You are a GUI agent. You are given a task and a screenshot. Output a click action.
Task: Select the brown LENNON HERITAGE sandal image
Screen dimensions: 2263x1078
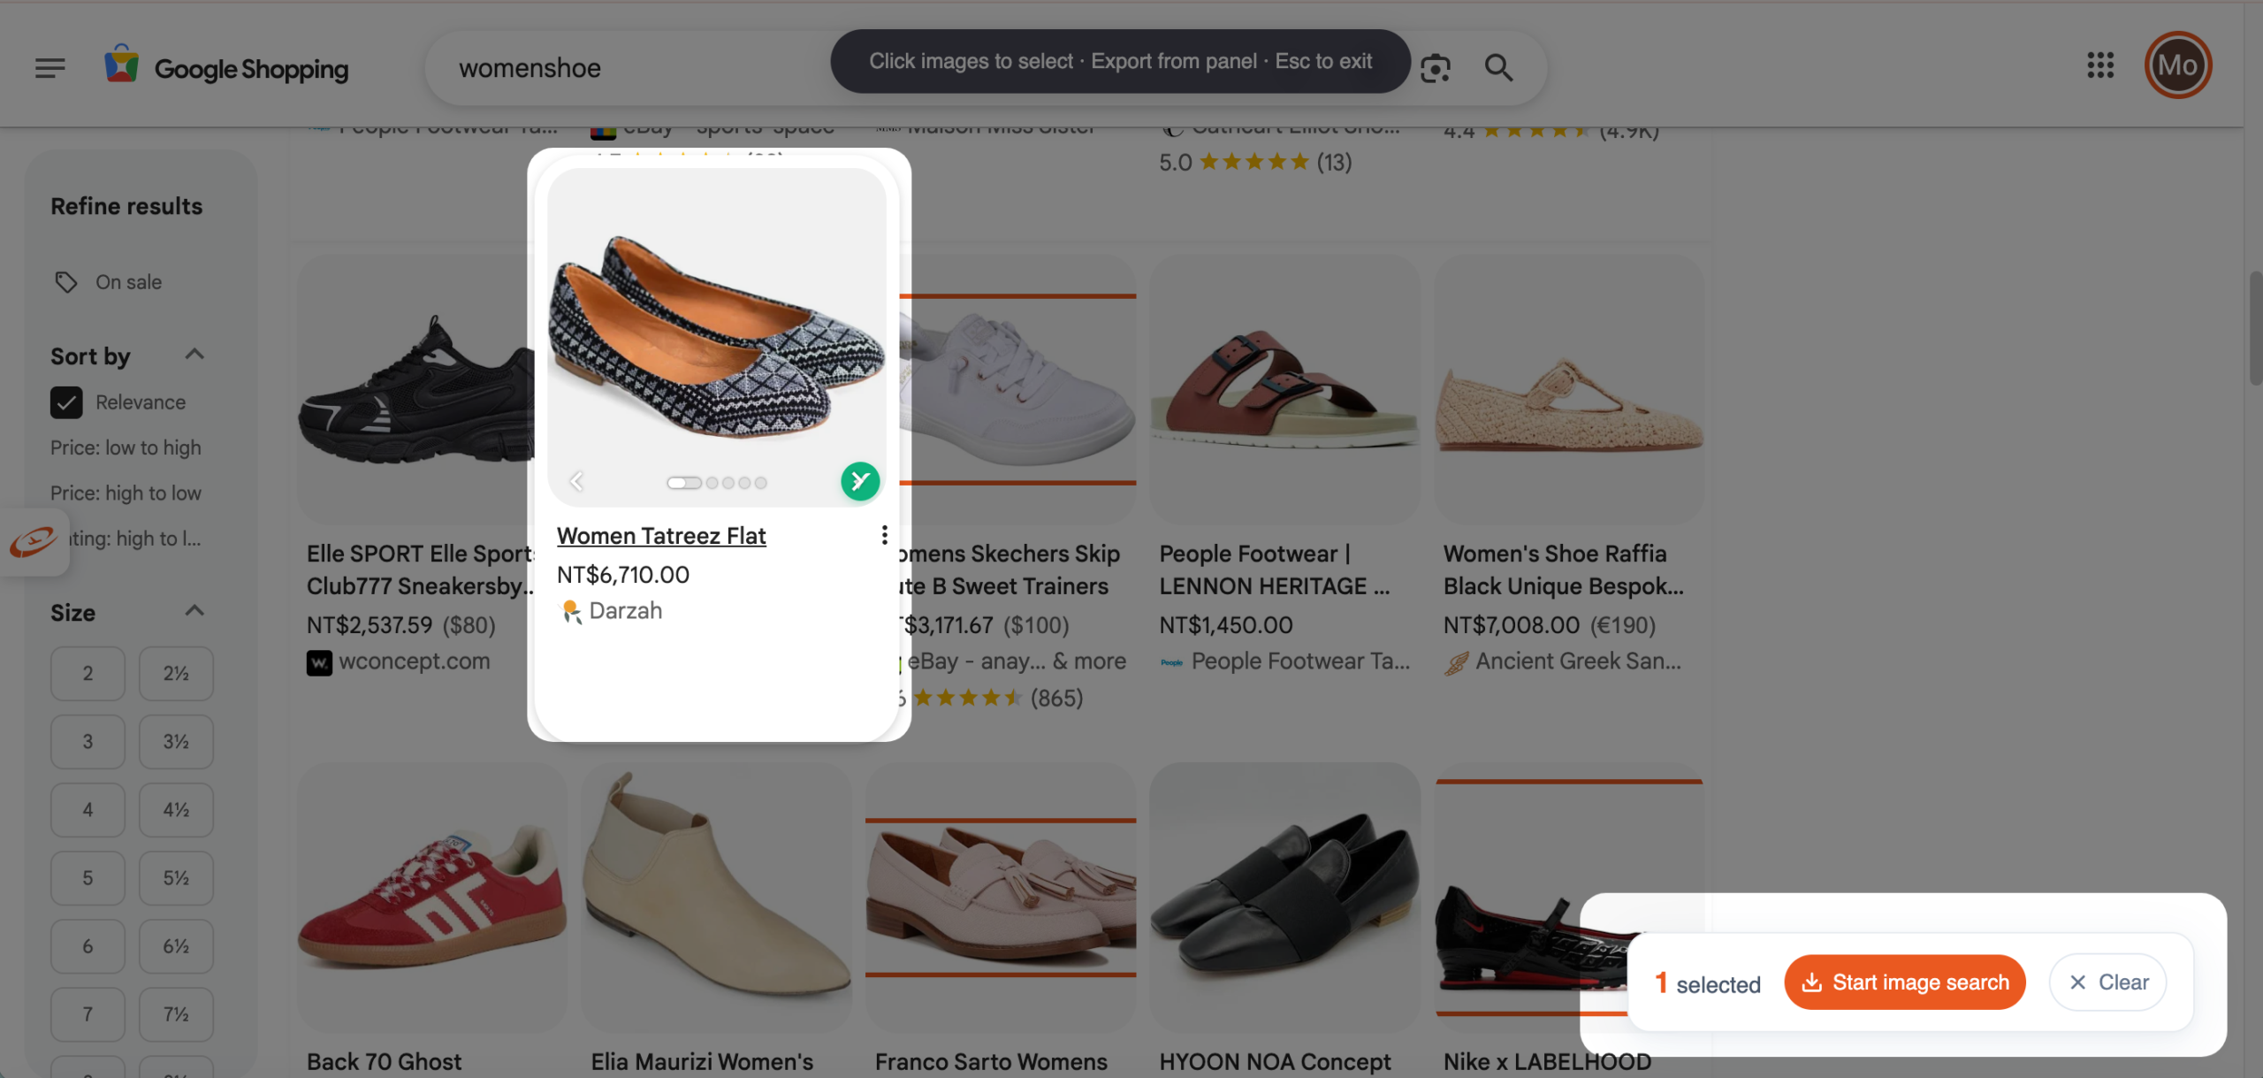coord(1284,390)
